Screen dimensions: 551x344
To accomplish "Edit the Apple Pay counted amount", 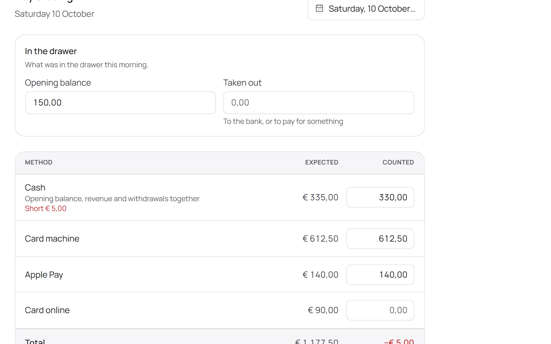I will [x=380, y=275].
